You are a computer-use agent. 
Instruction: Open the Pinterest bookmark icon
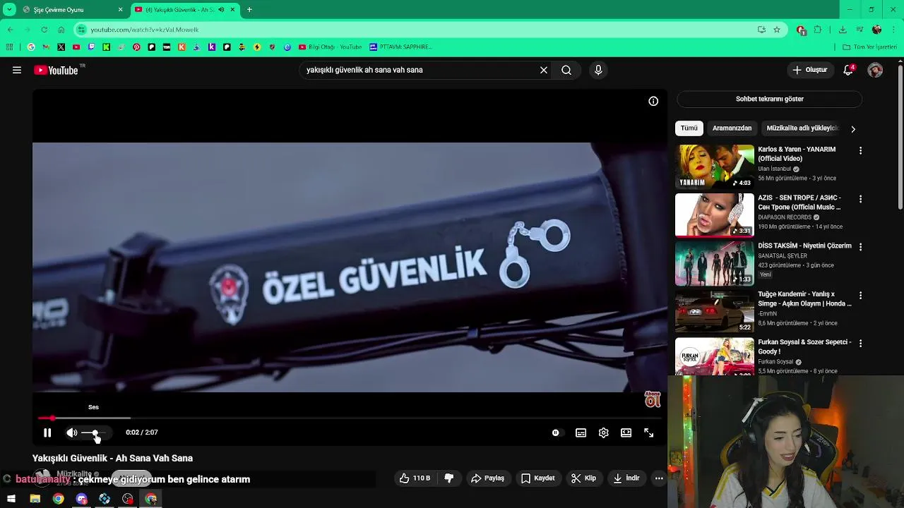[x=136, y=47]
